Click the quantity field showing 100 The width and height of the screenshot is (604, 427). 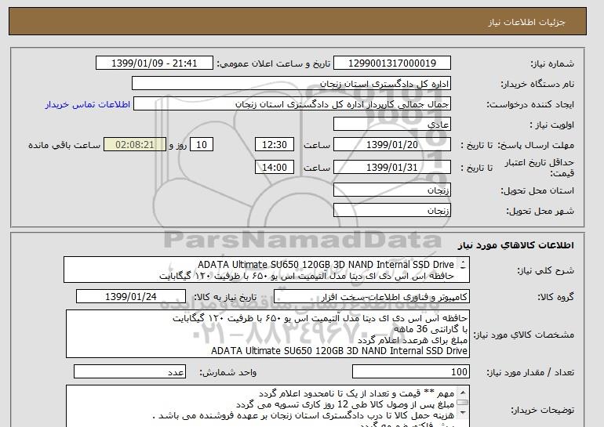(x=410, y=372)
